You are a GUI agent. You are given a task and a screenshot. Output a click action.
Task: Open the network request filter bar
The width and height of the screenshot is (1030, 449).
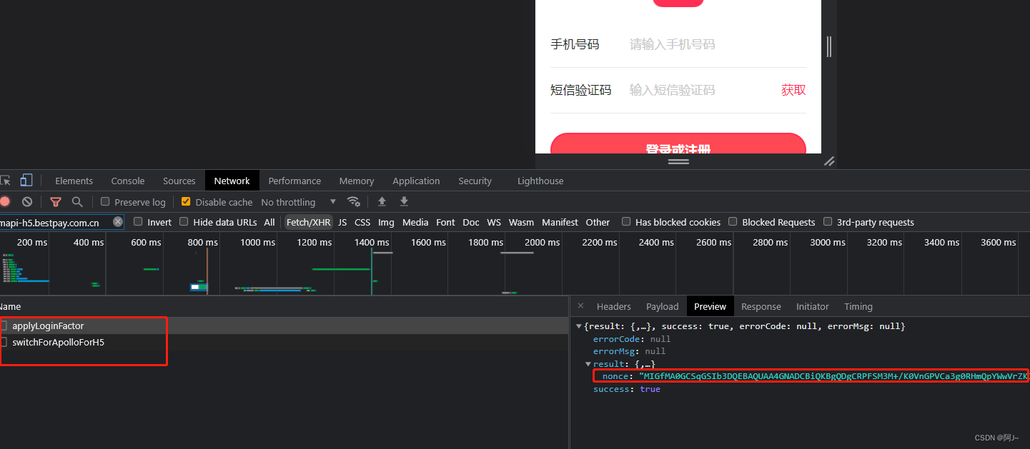coord(56,202)
